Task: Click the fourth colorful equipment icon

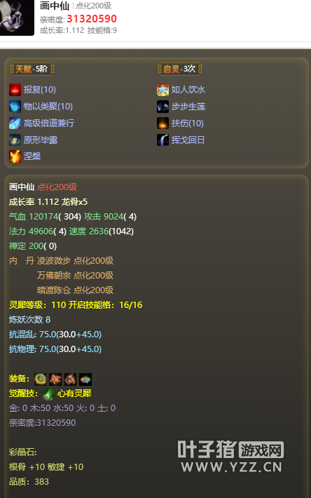Action: click(x=85, y=379)
